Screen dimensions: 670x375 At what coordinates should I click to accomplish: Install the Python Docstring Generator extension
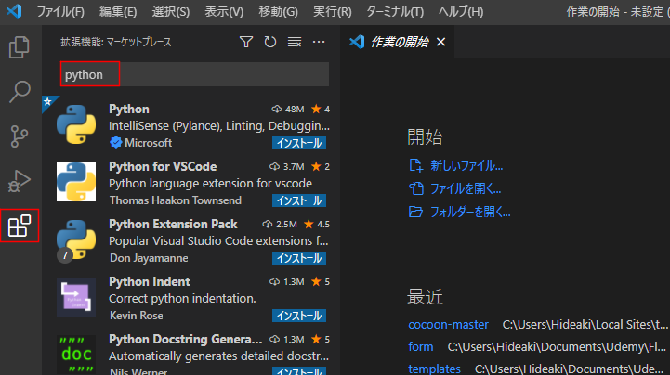(x=299, y=371)
